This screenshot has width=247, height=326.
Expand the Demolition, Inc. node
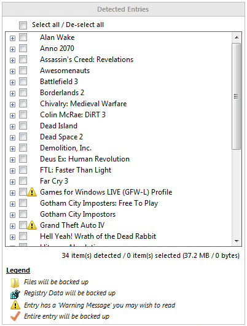[x=13, y=149]
